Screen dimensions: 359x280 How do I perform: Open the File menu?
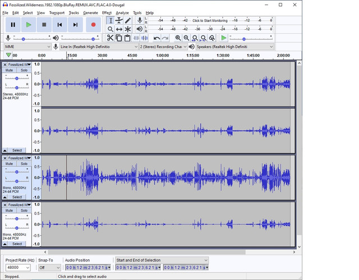click(5, 13)
